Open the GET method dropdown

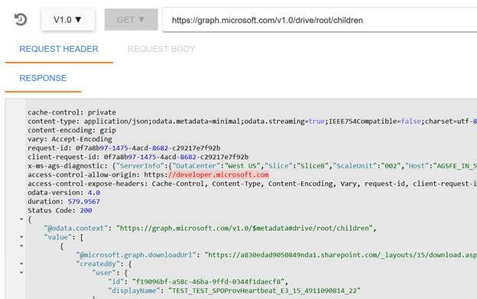tap(131, 20)
